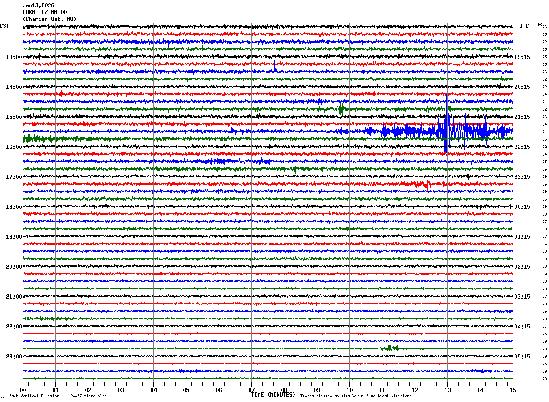Click the 19:15 UTC time label
This screenshot has width=549, height=402.
(522, 57)
